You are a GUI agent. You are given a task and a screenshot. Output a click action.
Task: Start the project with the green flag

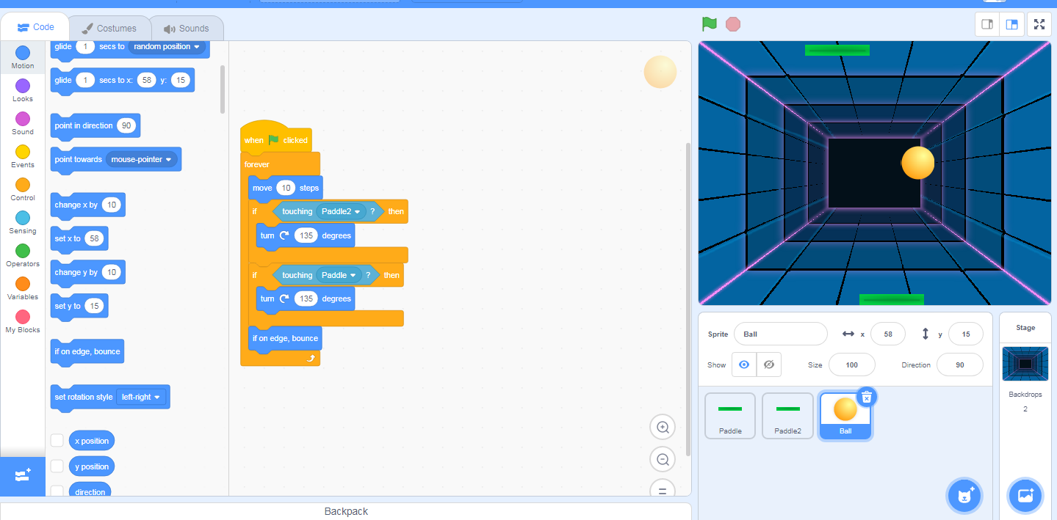pyautogui.click(x=709, y=24)
